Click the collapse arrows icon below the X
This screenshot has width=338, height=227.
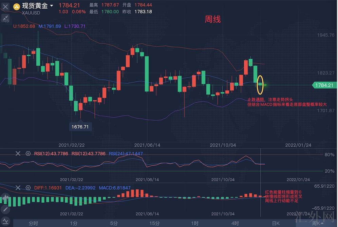pos(6,19)
